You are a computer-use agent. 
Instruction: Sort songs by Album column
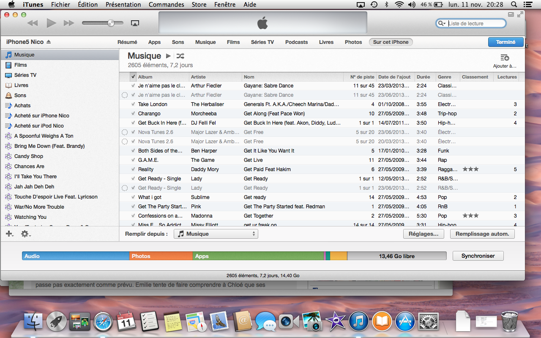tap(163, 77)
